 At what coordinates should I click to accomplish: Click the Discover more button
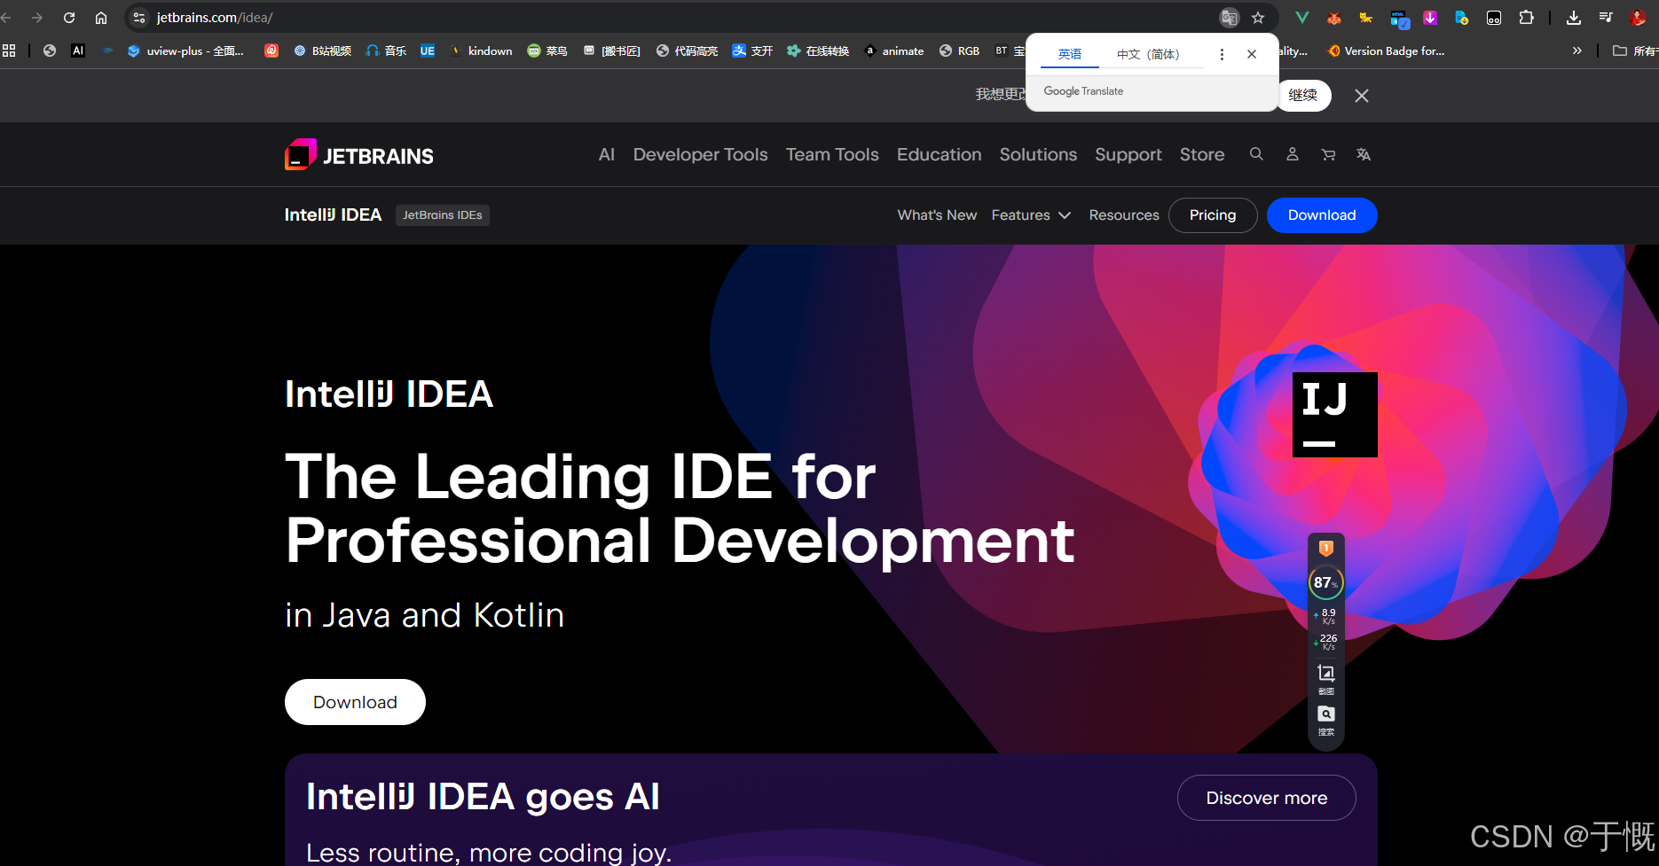point(1267,798)
